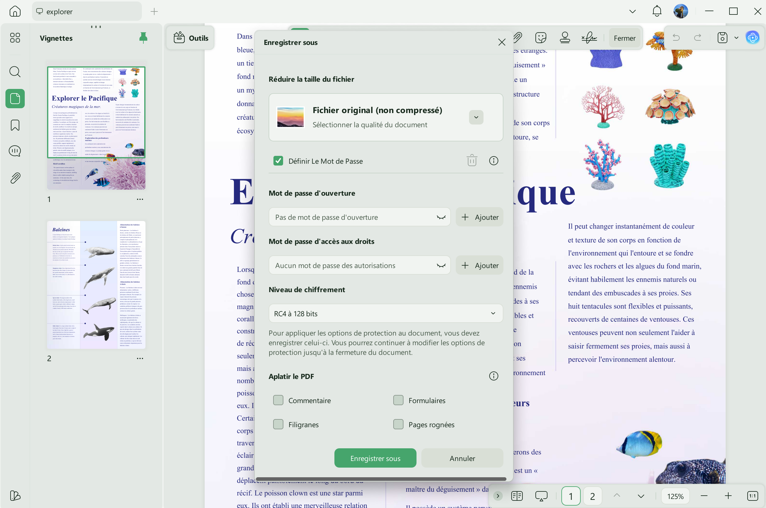
Task: Click the opening password input field
Action: [x=359, y=217]
